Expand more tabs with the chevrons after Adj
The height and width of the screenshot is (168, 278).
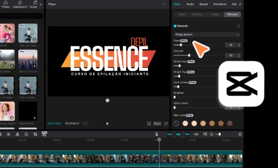point(240,4)
